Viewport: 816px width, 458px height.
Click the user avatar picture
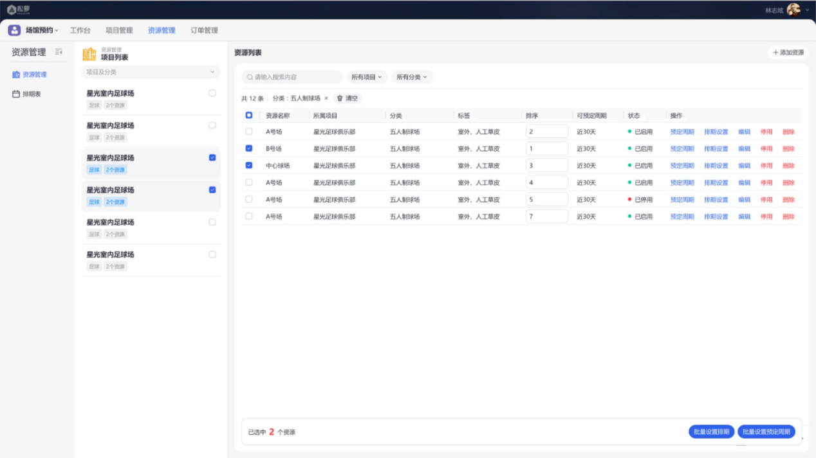[x=793, y=10]
